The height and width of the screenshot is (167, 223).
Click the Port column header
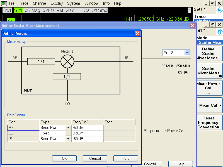coord(23,122)
